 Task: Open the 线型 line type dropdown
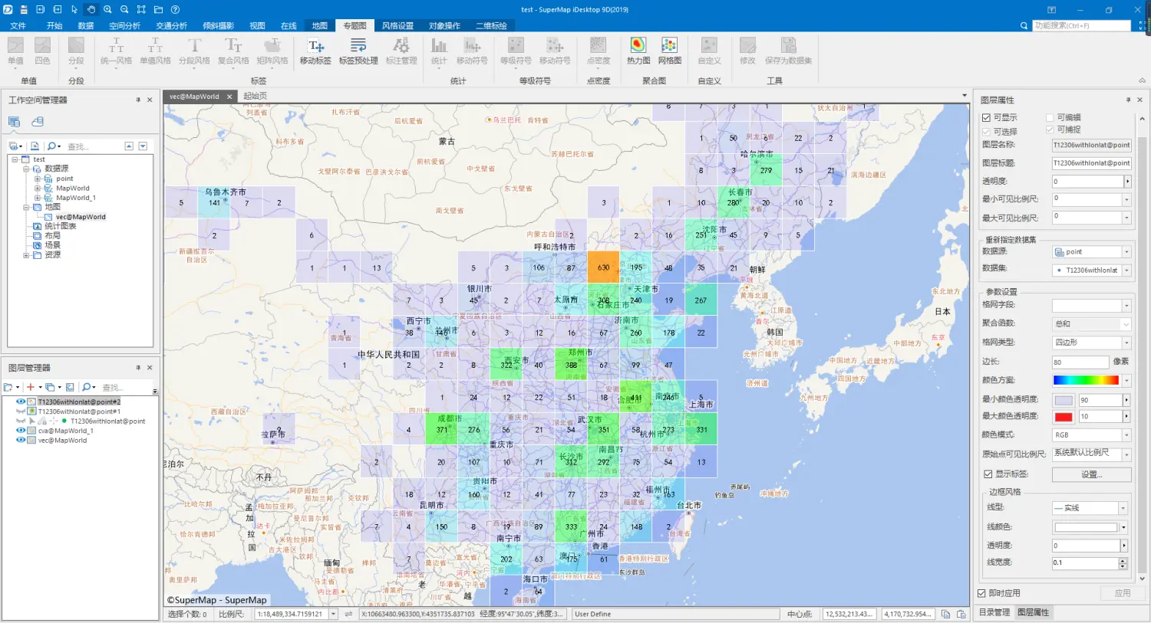[x=1123, y=508]
